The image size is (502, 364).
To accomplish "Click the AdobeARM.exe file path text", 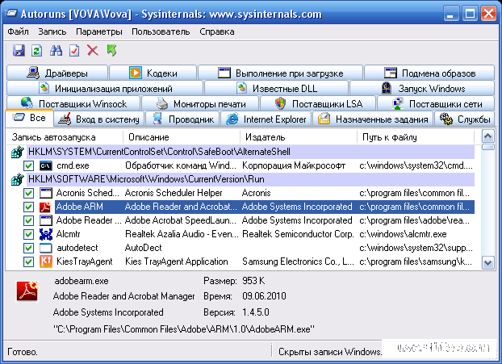I will pos(184,329).
